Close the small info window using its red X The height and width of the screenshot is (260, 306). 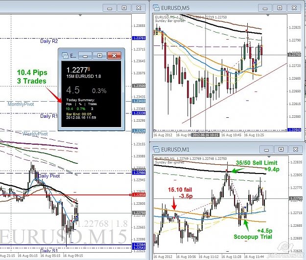tap(114, 56)
